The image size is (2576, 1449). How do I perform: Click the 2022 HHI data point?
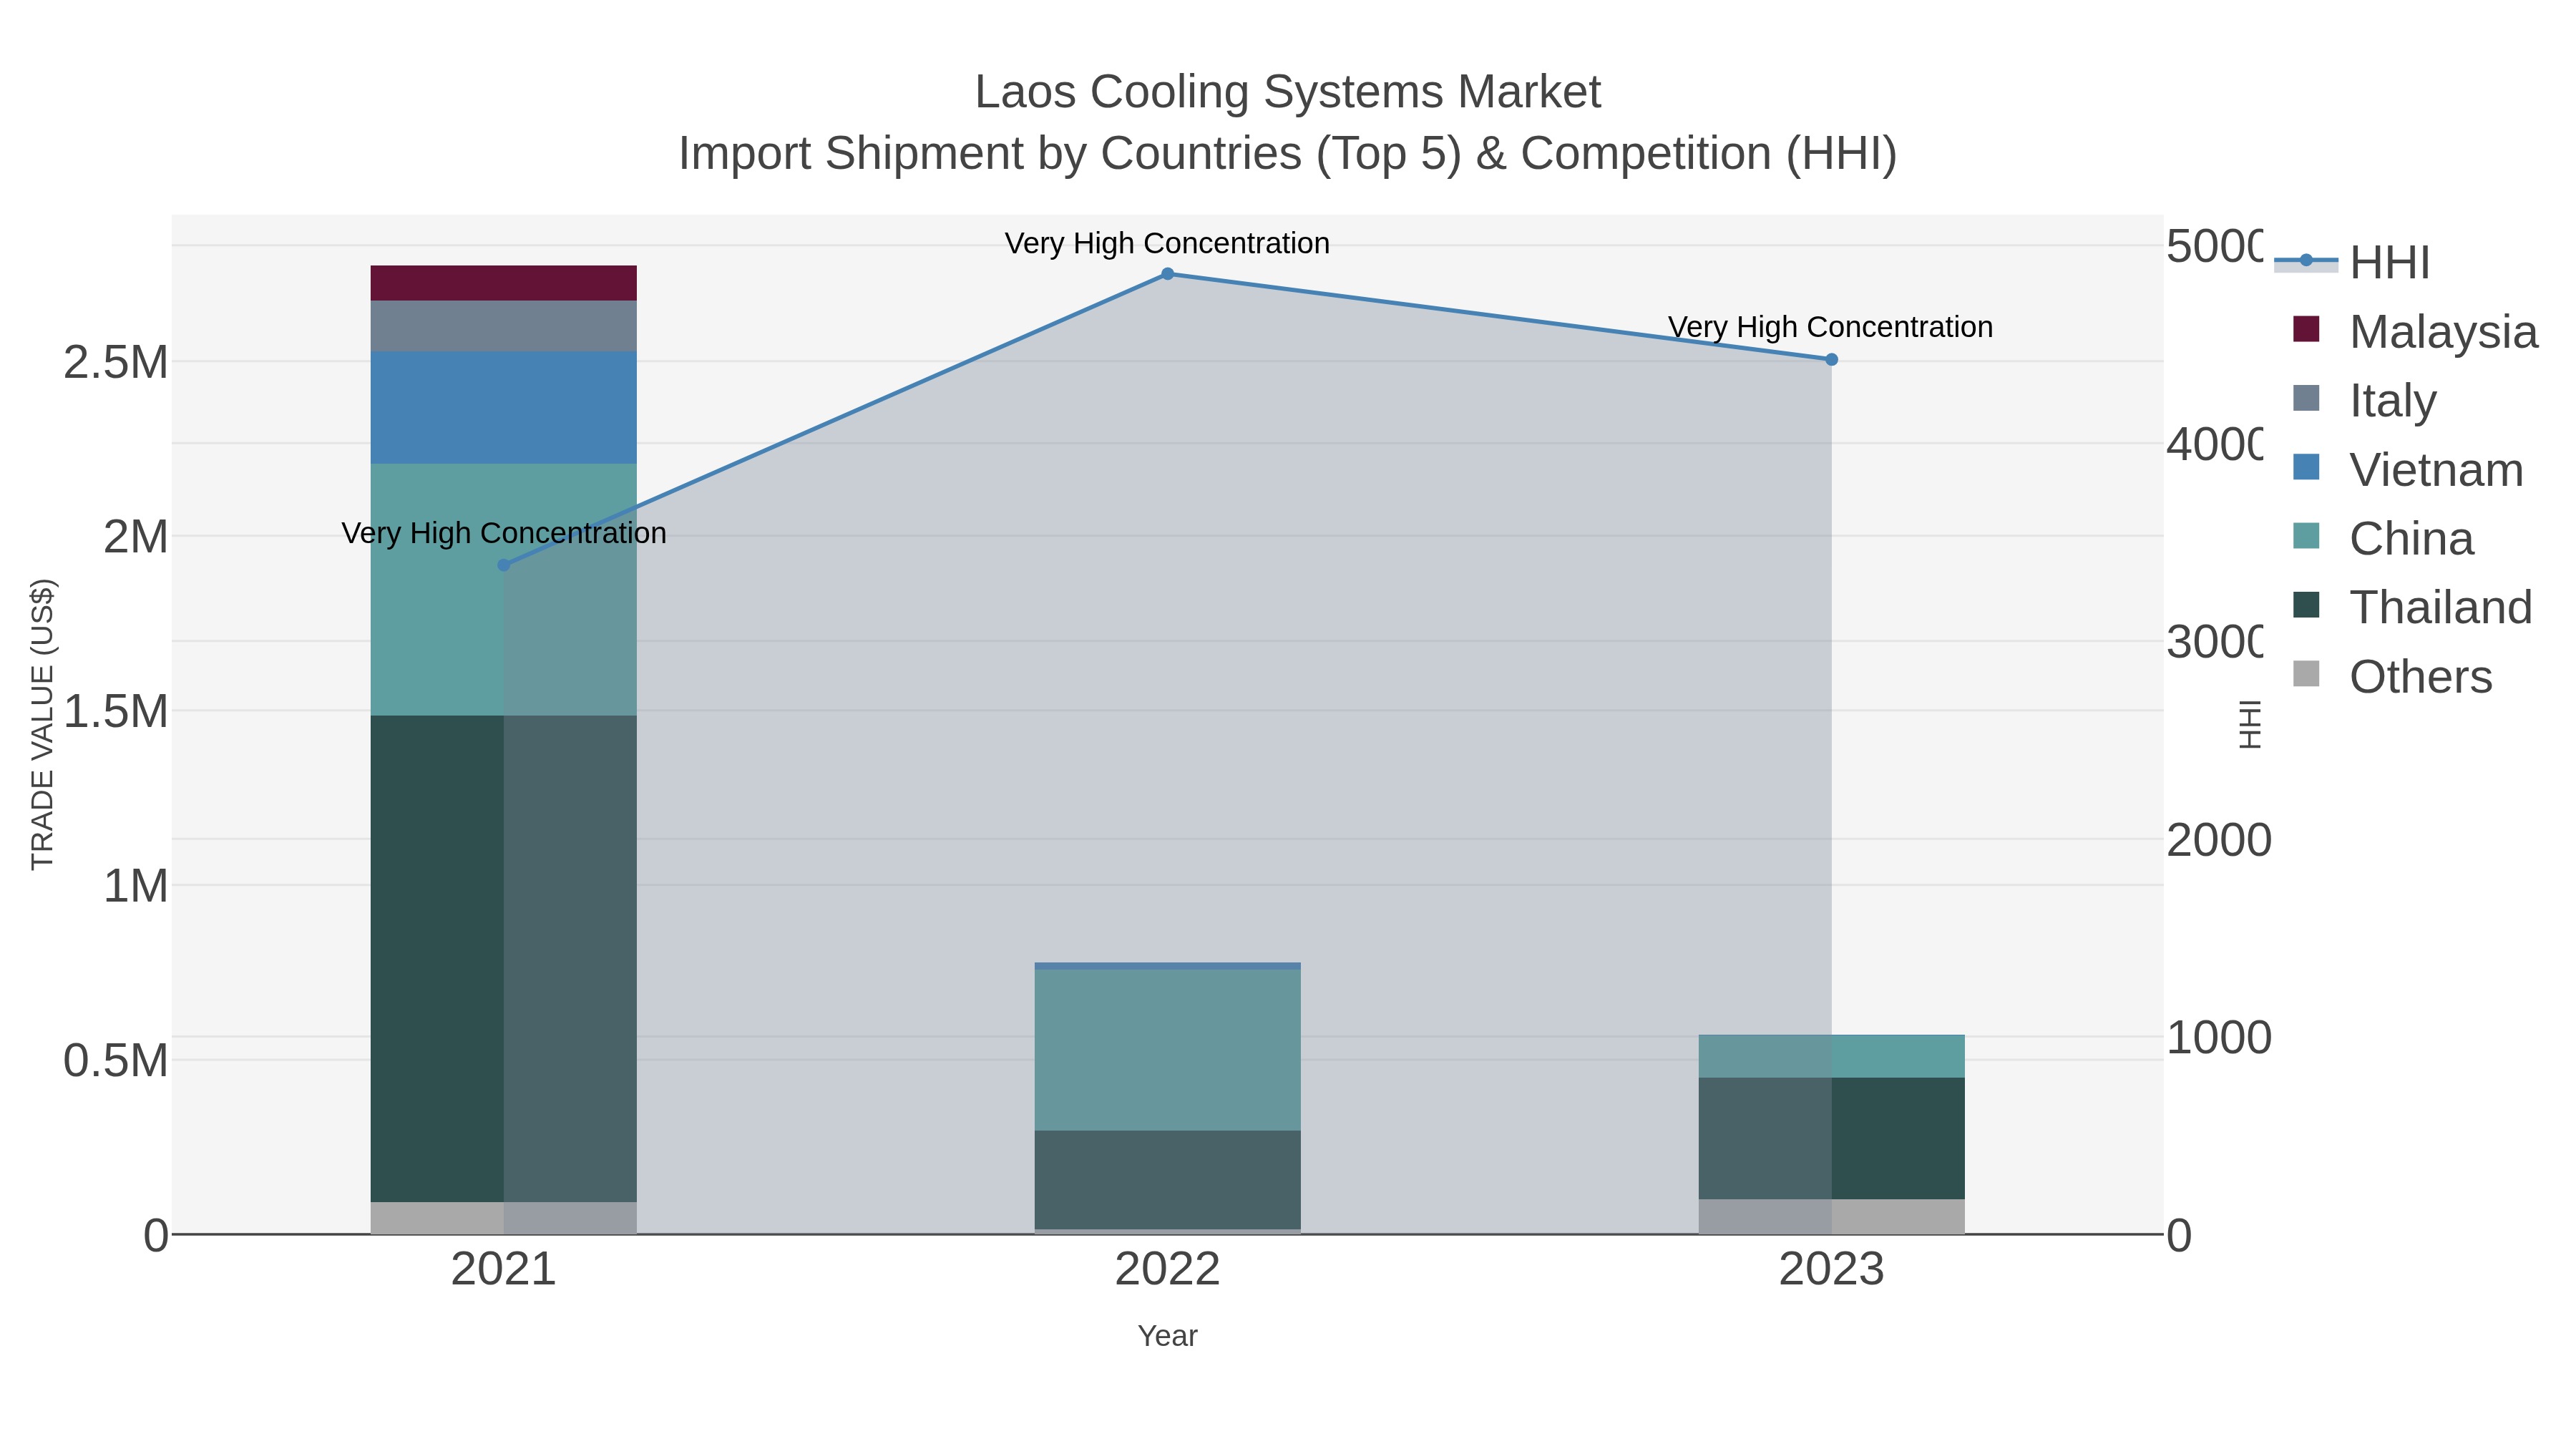1167,274
